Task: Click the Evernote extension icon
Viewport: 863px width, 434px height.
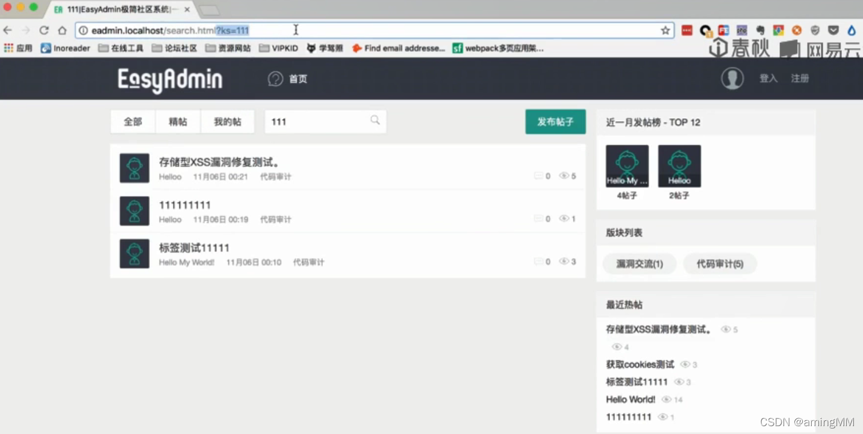Action: click(x=760, y=30)
